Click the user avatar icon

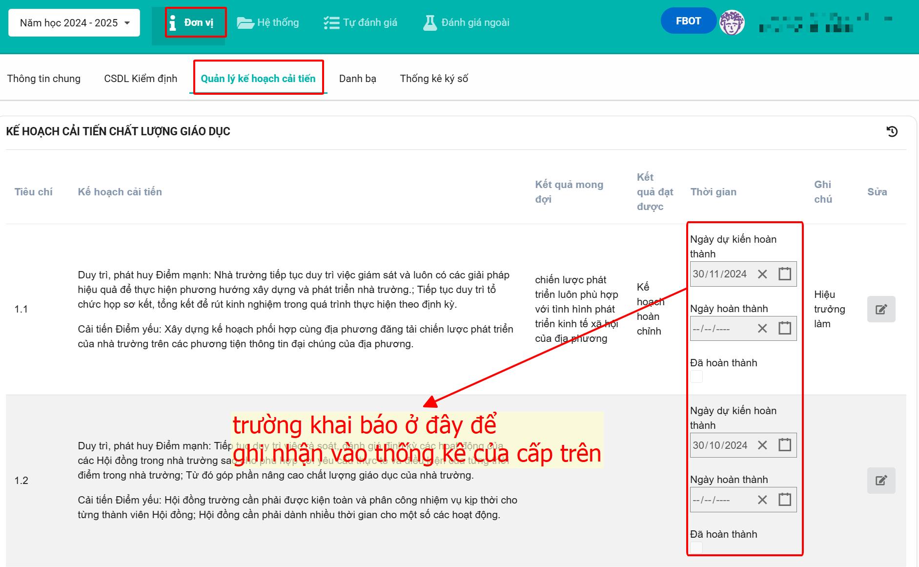point(732,22)
